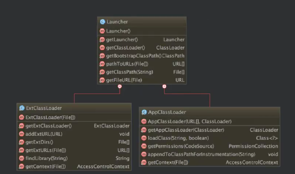Screen dimensions: 295x174
Task: Select appendToClassPathForInstrumentation method row
Action: (209, 154)
